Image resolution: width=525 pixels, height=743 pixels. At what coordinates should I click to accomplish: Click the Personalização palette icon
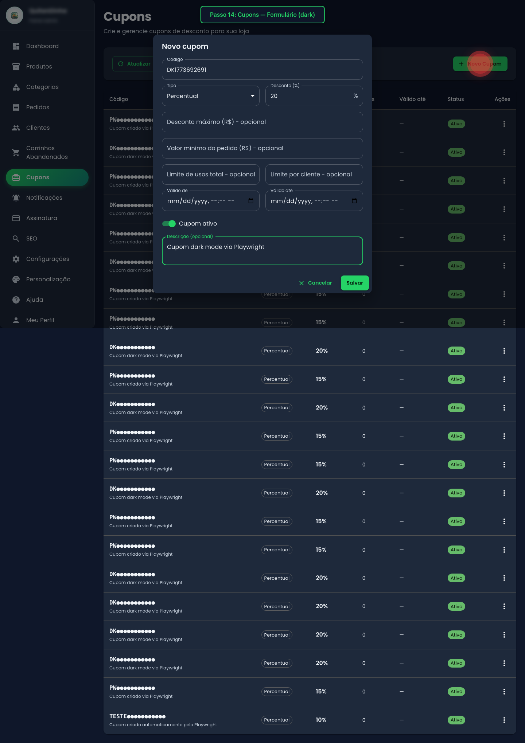tap(16, 279)
